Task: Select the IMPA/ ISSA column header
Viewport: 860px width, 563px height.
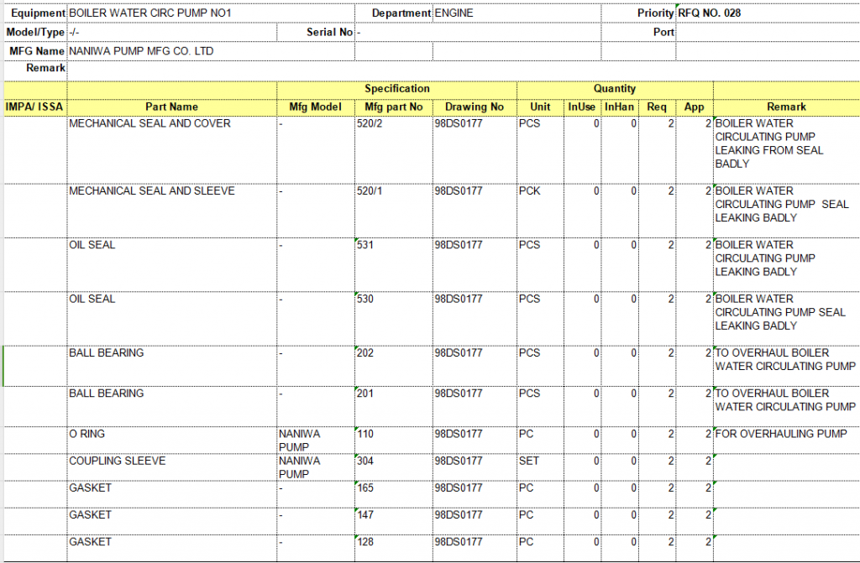Action: 34,107
